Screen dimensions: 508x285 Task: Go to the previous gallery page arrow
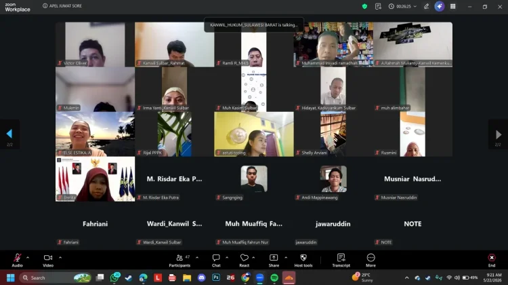(9, 134)
